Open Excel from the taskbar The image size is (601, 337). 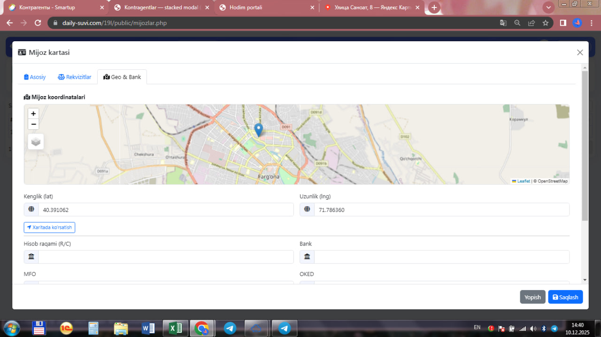175,329
